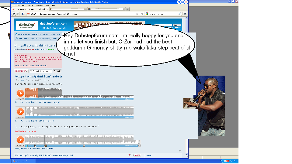The width and height of the screenshot is (292, 164).
Task: Open the Firefox home page icon
Action: click(185, 14)
